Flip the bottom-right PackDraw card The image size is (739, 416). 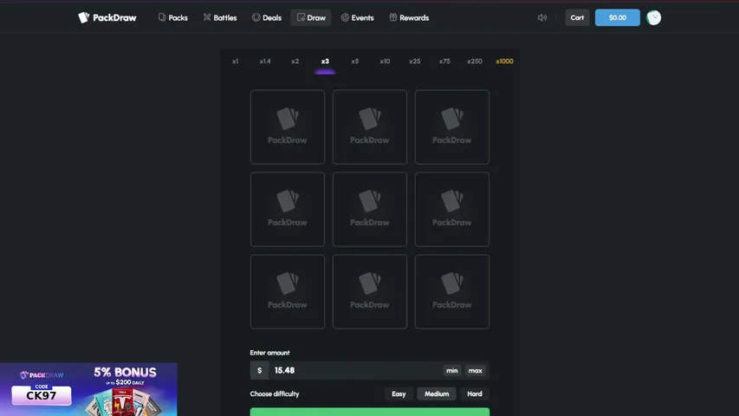452,291
